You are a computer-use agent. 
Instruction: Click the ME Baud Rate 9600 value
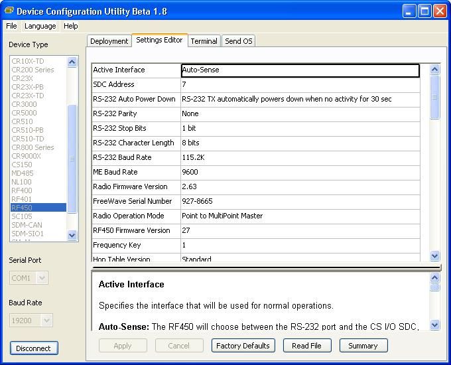click(x=300, y=173)
